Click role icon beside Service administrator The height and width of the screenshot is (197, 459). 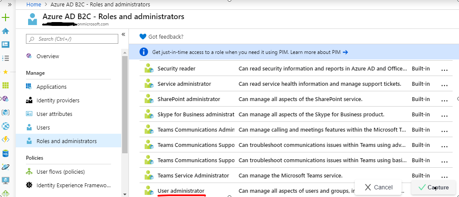point(149,83)
